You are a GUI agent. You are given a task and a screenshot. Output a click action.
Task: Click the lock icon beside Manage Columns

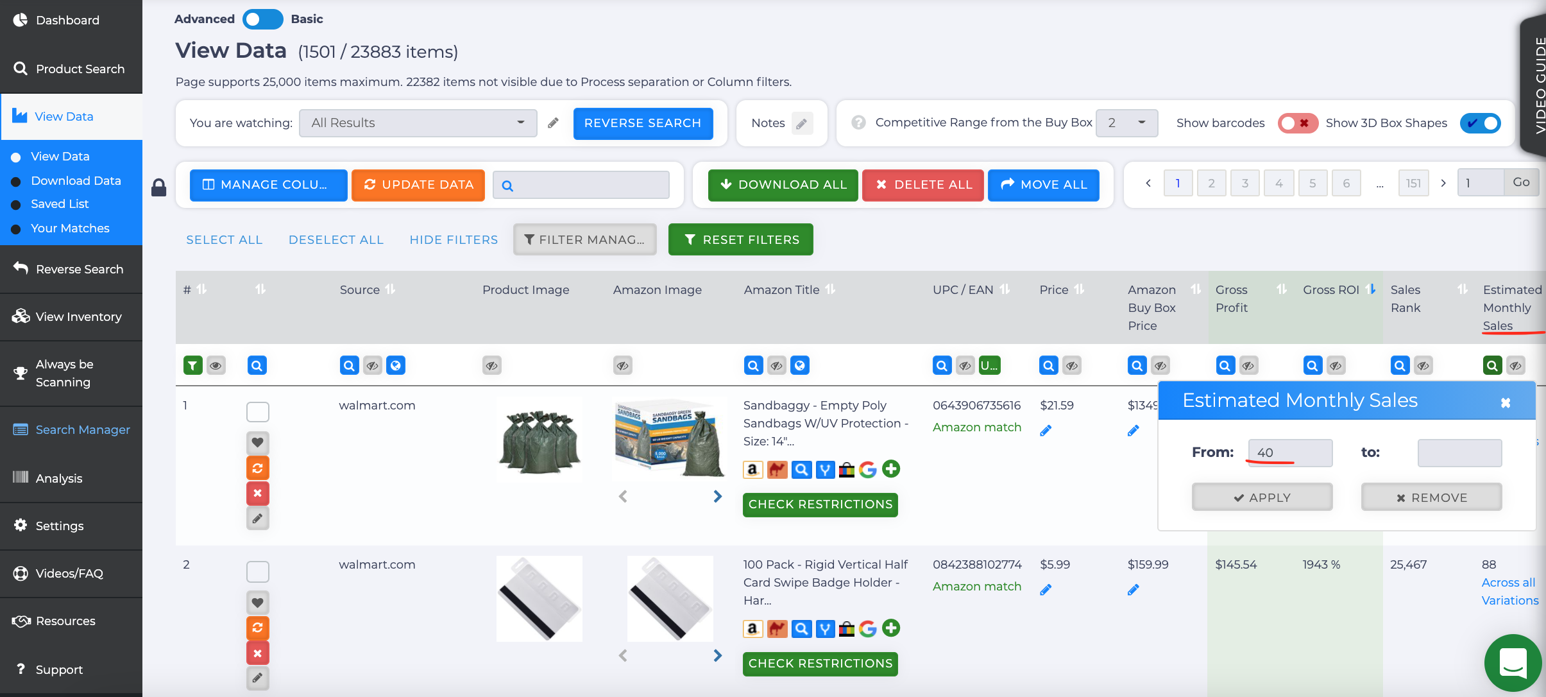(158, 187)
